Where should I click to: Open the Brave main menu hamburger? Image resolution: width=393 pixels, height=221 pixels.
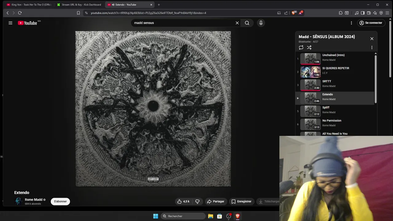387,13
